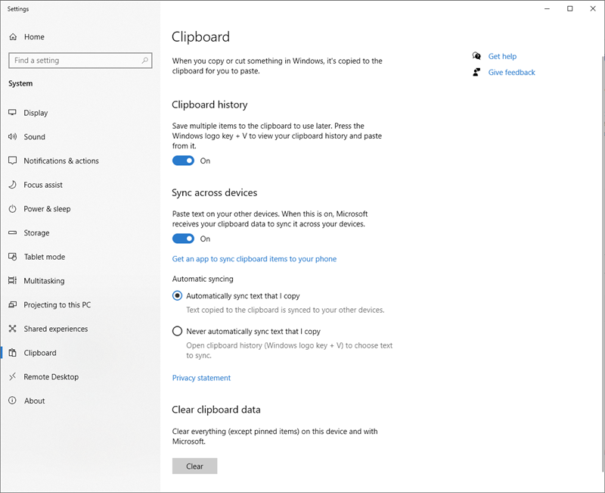Go to Multitasking settings page

(x=44, y=281)
